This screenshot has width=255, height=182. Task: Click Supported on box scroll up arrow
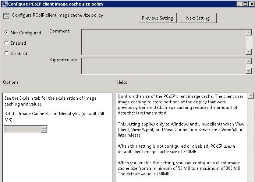click(248, 61)
